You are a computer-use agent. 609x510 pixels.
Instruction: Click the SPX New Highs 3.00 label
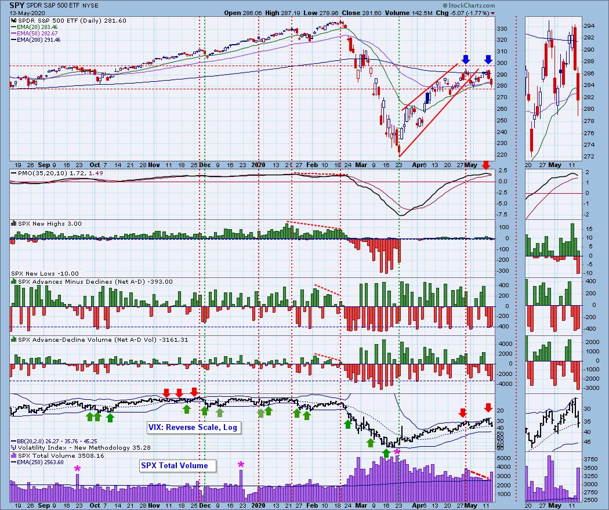pyautogui.click(x=50, y=224)
